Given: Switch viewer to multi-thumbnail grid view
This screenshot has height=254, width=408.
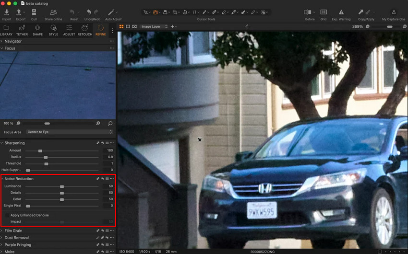Looking at the screenshot, I should pos(121,26).
